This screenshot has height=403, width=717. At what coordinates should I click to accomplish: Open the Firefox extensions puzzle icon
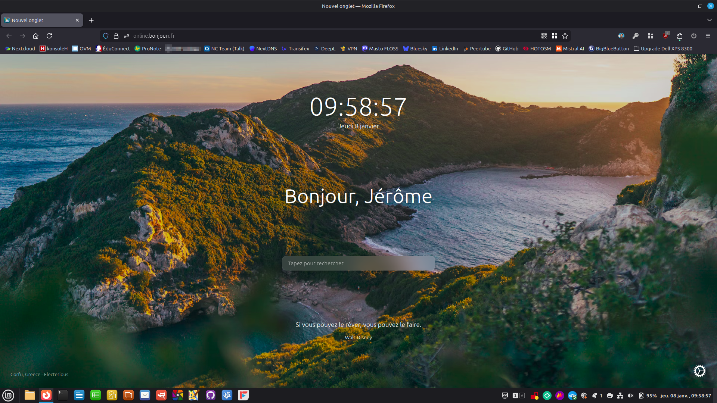680,36
